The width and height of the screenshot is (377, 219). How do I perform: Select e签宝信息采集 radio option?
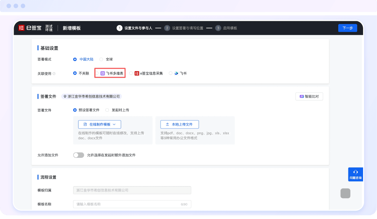pos(131,73)
